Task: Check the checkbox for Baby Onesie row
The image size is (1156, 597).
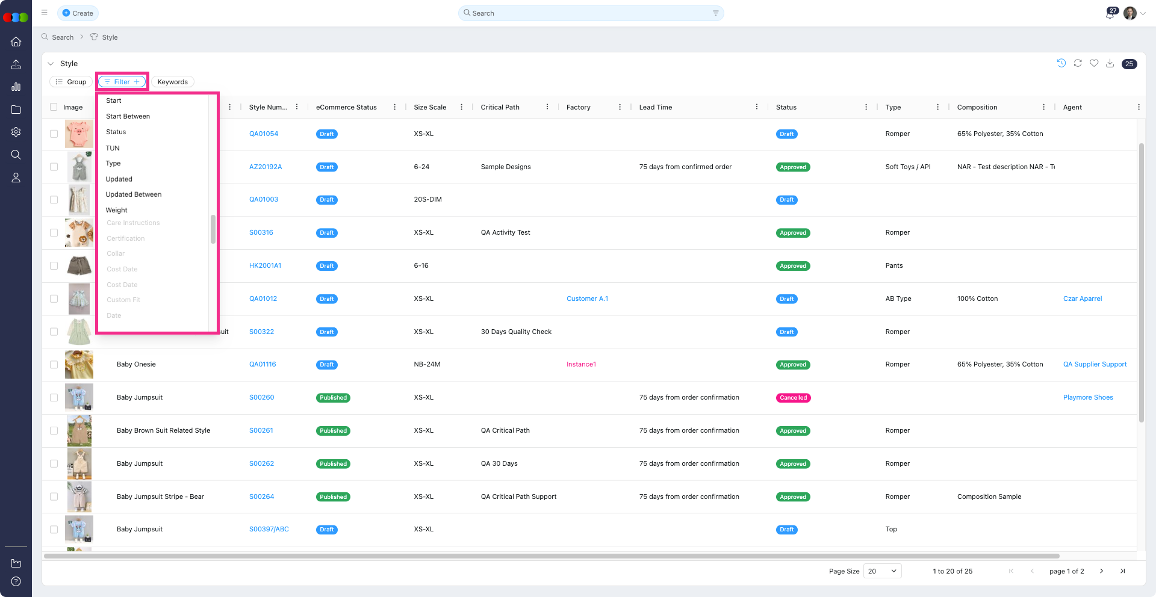Action: tap(54, 364)
